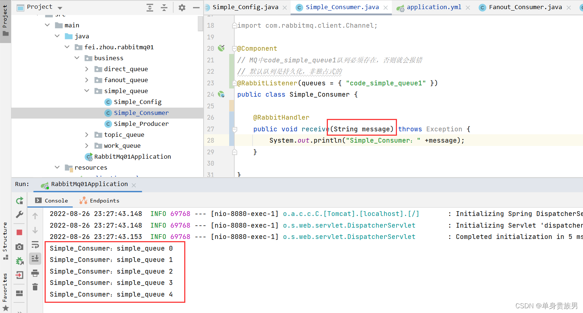Viewport: 583px width, 313px height.
Task: Open the Structure tool window side tab
Action: [x=5, y=241]
